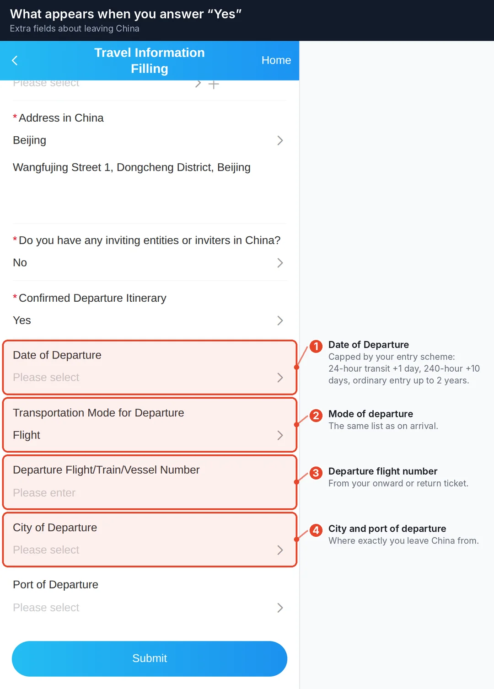Click annotation marker number 3
This screenshot has width=494, height=689.
coord(316,473)
